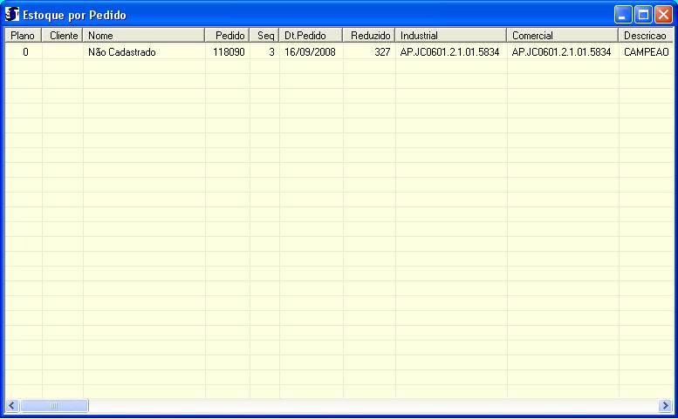This screenshot has height=419, width=678.
Task: Click the Cliente column header
Action: tap(63, 36)
